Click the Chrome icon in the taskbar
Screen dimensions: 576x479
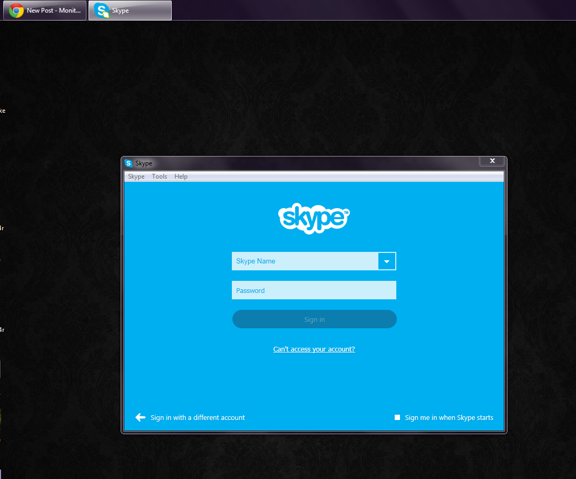[x=16, y=11]
